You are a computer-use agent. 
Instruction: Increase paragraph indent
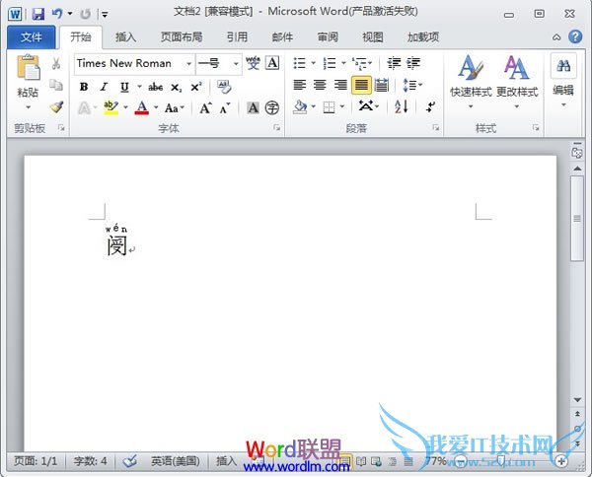(x=413, y=63)
